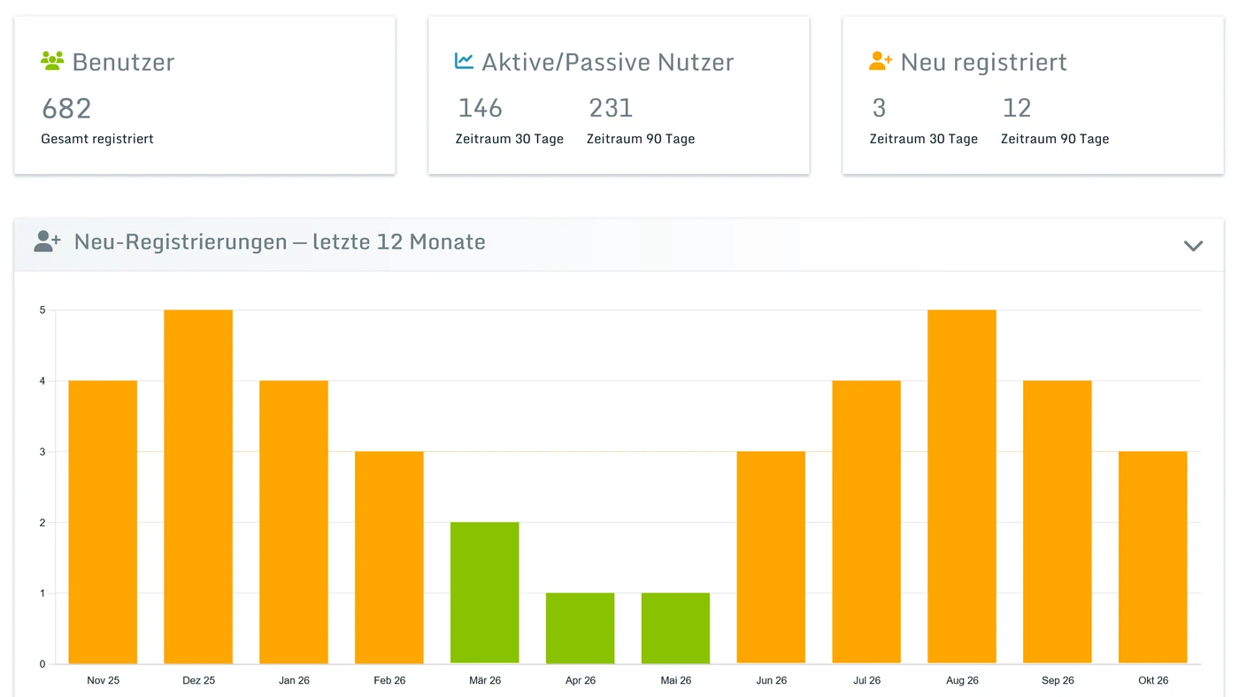This screenshot has width=1239, height=697.
Task: Click the Okt 26 axis label
Action: click(1153, 680)
